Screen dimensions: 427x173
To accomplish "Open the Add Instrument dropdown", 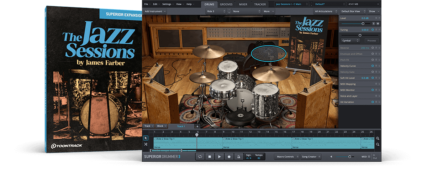I will (155, 11).
